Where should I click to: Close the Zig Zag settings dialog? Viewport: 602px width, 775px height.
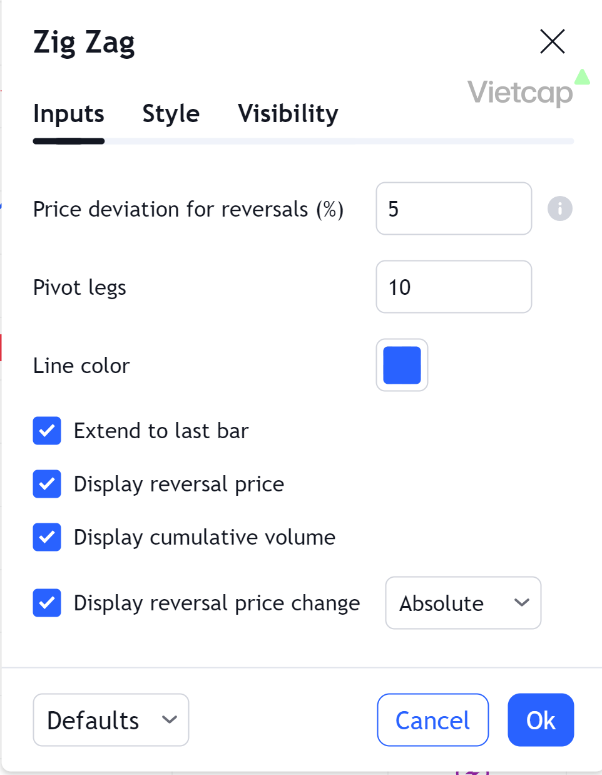(x=552, y=42)
